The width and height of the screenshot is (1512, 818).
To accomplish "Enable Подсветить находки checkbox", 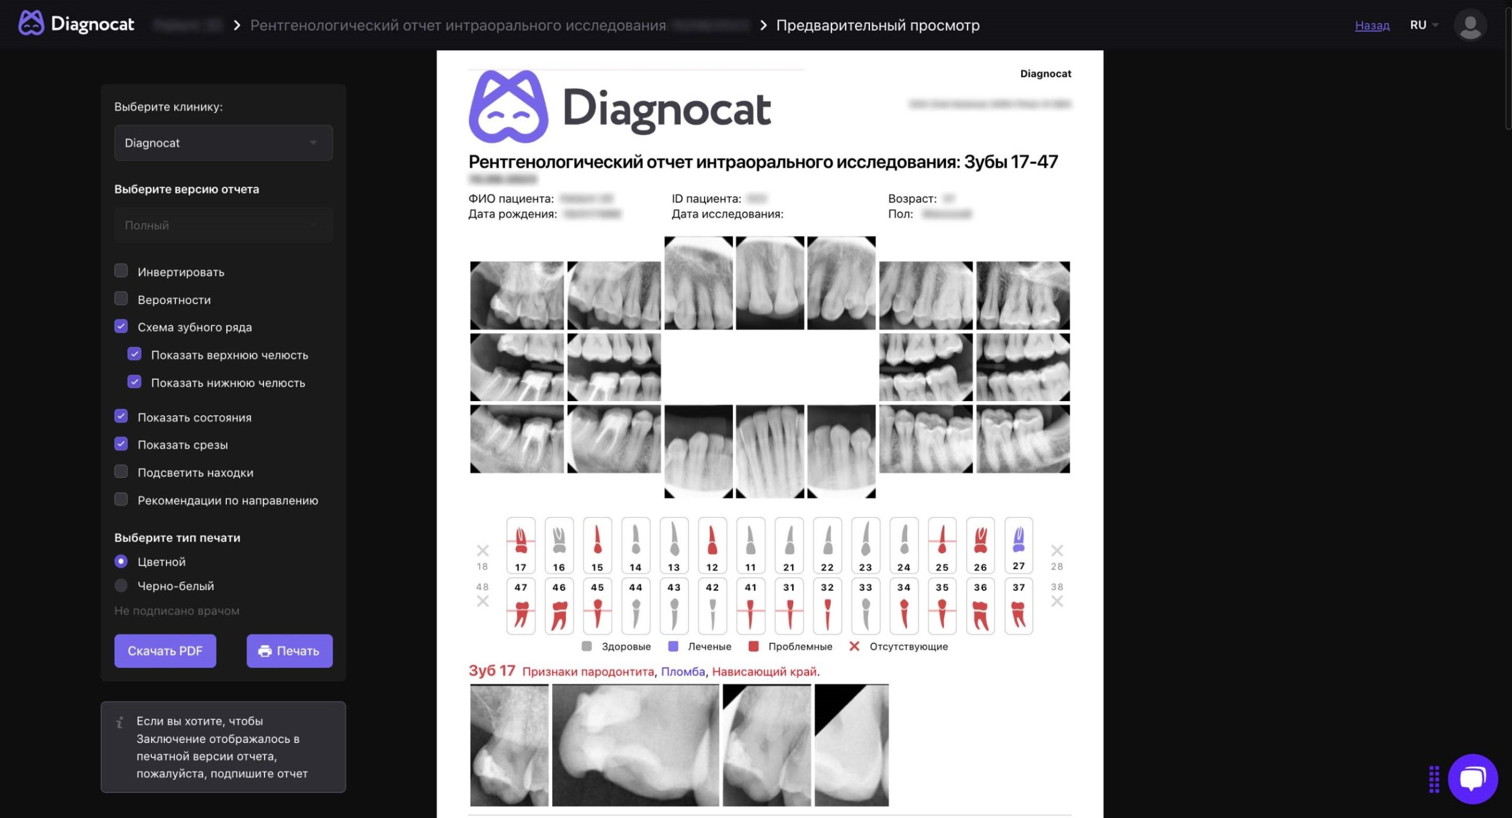I will 121,471.
